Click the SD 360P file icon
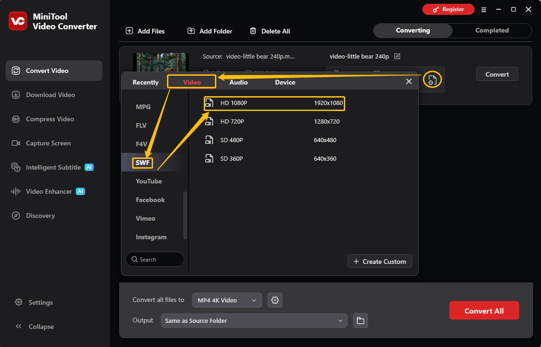The height and width of the screenshot is (347, 541). [209, 158]
